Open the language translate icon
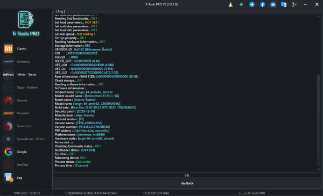 (x=284, y=4)
